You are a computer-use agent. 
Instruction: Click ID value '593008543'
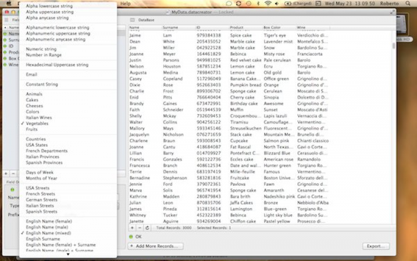(x=209, y=141)
